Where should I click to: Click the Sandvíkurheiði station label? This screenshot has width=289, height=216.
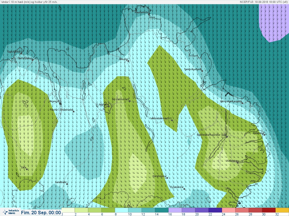click(193, 69)
